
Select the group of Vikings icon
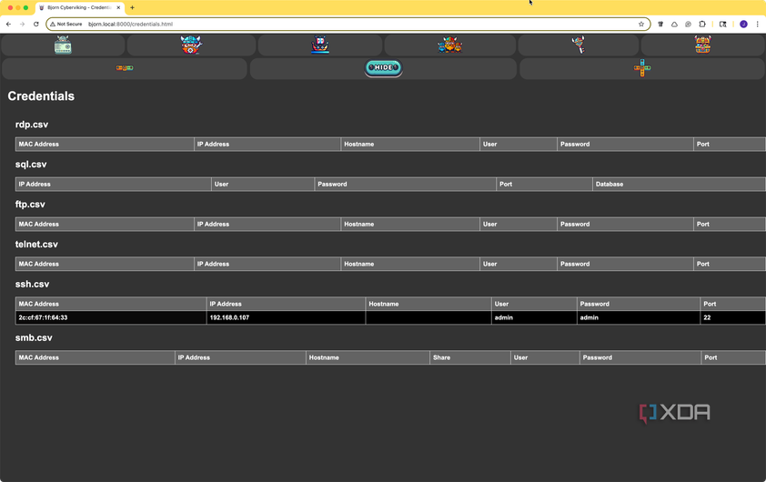pyautogui.click(x=450, y=45)
